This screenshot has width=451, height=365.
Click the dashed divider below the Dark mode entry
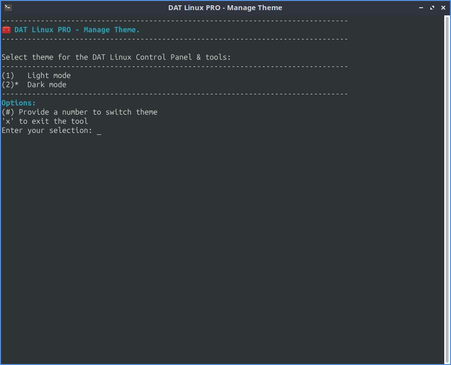[x=173, y=93]
